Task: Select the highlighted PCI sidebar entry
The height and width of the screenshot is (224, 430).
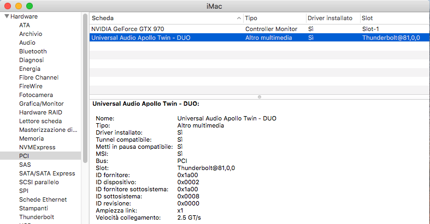Action: point(40,156)
